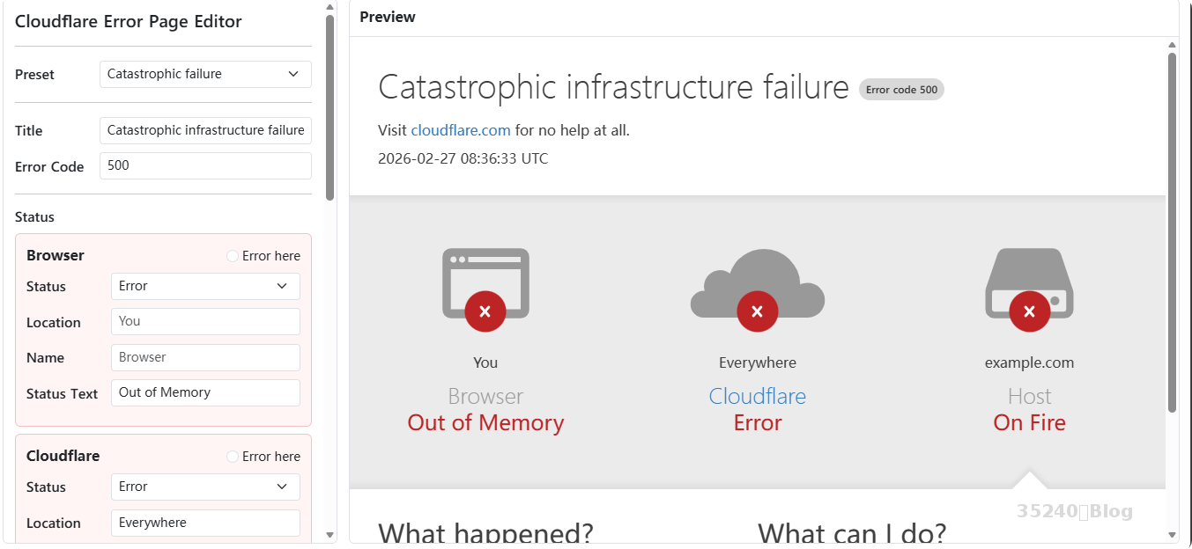Click the Browser Status Text field
The height and width of the screenshot is (549, 1192).
pos(205,392)
